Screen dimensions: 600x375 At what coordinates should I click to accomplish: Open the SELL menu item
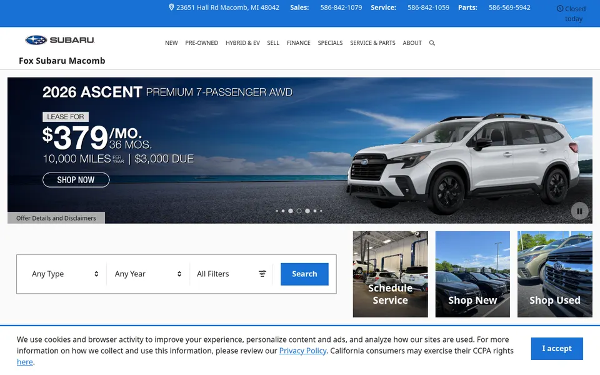[273, 43]
